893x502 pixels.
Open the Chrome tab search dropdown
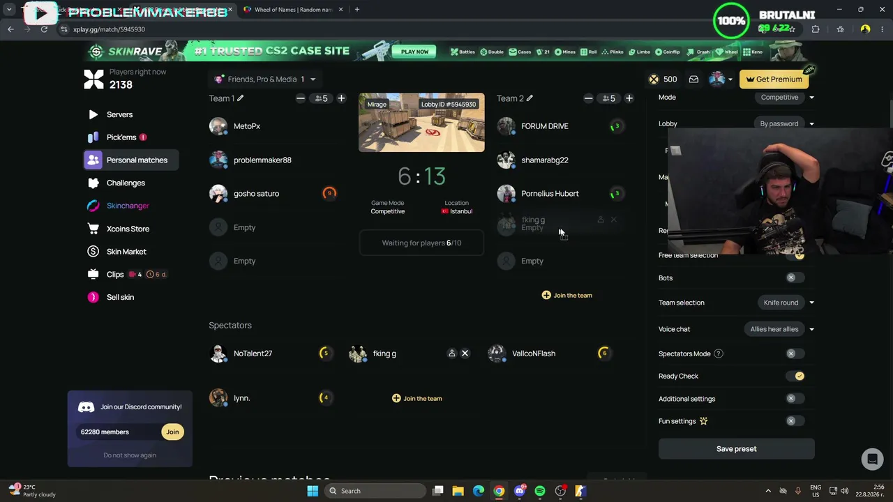tap(9, 10)
